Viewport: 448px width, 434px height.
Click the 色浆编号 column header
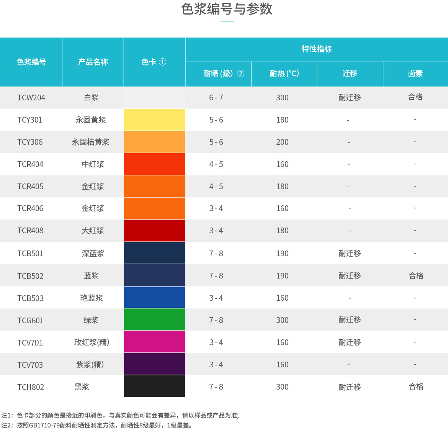(31, 62)
